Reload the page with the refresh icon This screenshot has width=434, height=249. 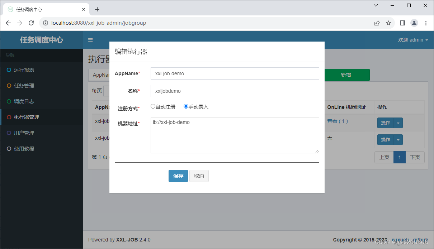31,23
